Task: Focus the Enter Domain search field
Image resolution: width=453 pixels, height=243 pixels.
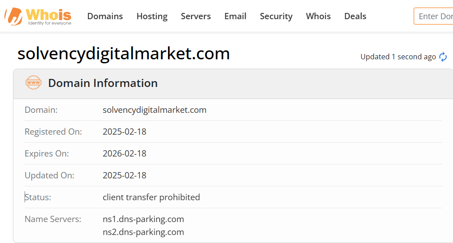Action: tap(433, 16)
